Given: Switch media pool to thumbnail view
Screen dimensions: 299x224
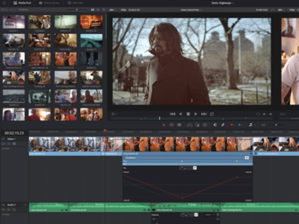Looking at the screenshot, I should pyautogui.click(x=93, y=10).
